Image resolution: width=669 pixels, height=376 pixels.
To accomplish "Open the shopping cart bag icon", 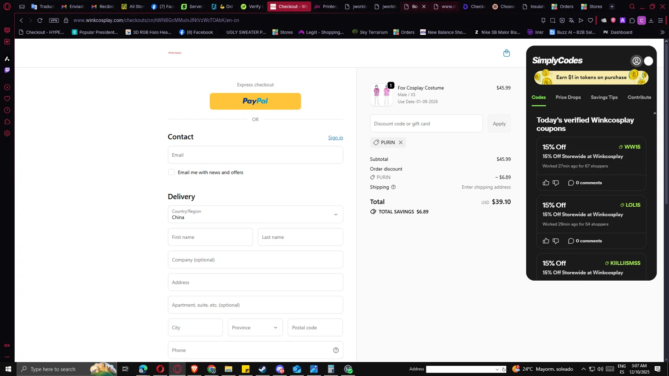I will click(507, 53).
